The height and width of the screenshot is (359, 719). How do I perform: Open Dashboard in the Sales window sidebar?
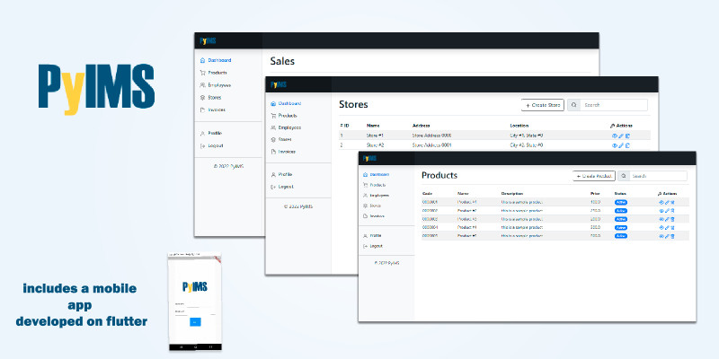[x=219, y=60]
